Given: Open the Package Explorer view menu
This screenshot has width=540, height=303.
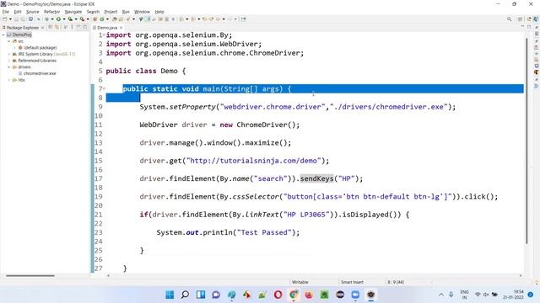Looking at the screenshot, I should (x=72, y=27).
